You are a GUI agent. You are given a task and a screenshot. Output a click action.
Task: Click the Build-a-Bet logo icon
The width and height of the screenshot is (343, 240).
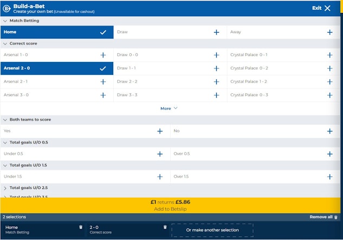(7, 9)
